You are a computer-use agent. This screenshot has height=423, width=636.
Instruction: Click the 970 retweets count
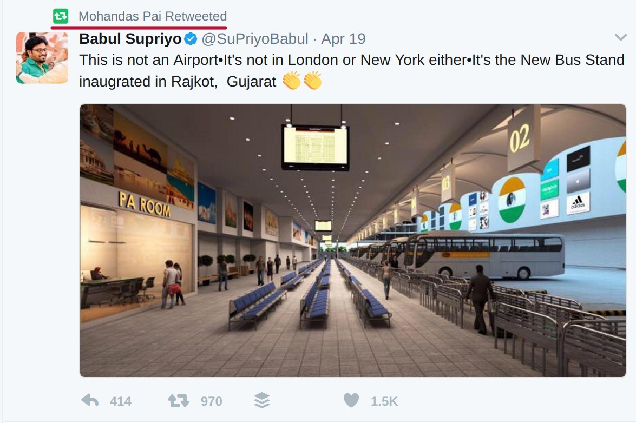click(x=211, y=401)
